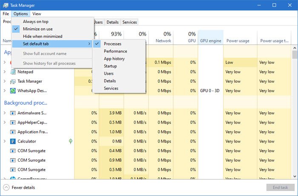Screen dimensions: 298x196
Task: Expand the Notepad process row
Action: pyautogui.click(x=4, y=72)
